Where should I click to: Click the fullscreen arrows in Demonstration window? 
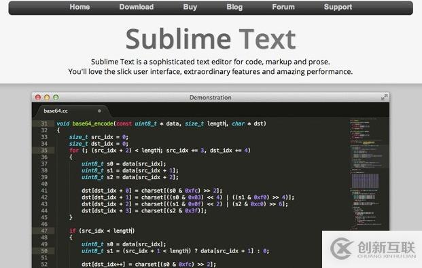click(385, 97)
